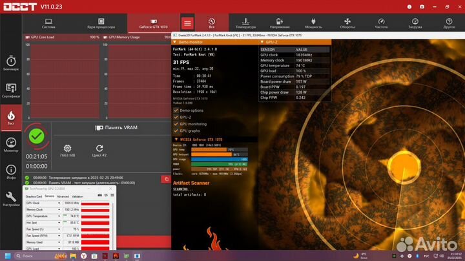Click the FurMark GPU temp orange bar
The height and width of the screenshot is (261, 465).
coord(209,149)
